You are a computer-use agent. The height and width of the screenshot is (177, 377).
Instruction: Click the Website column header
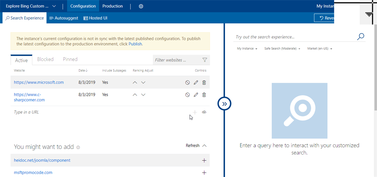coord(19,70)
